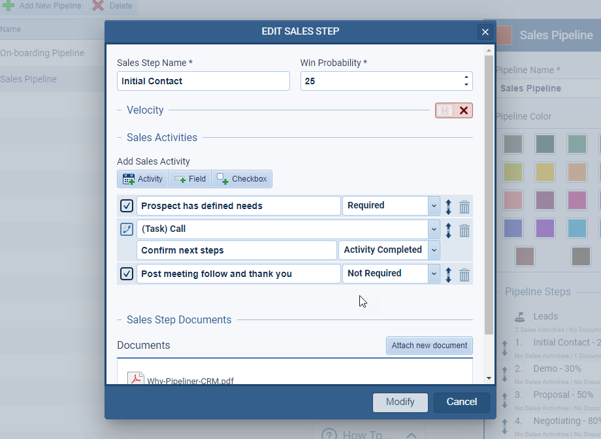Viewport: 601px width, 439px height.
Task: Click the Modify button
Action: coord(400,402)
